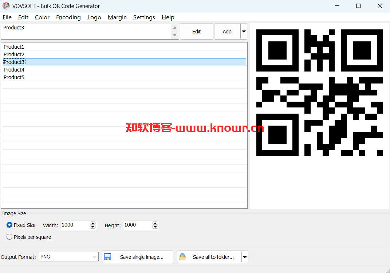
Task: Click the text box scroll up arrow
Action: click(175, 28)
